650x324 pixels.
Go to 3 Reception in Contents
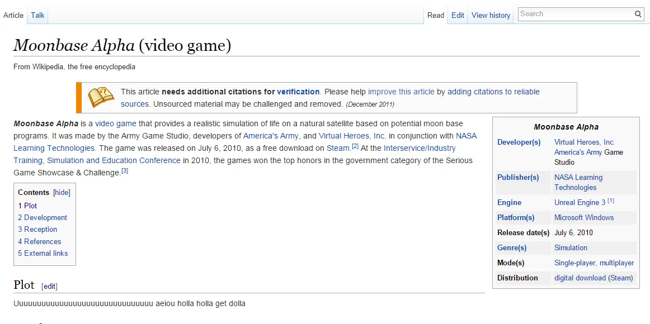(37, 229)
